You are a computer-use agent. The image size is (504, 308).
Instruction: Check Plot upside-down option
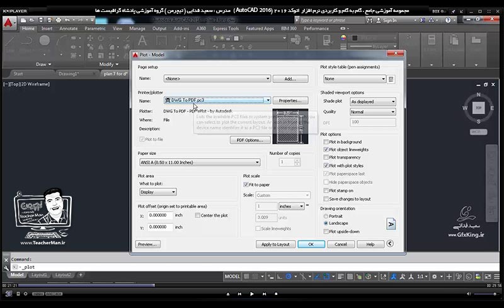tap(326, 232)
